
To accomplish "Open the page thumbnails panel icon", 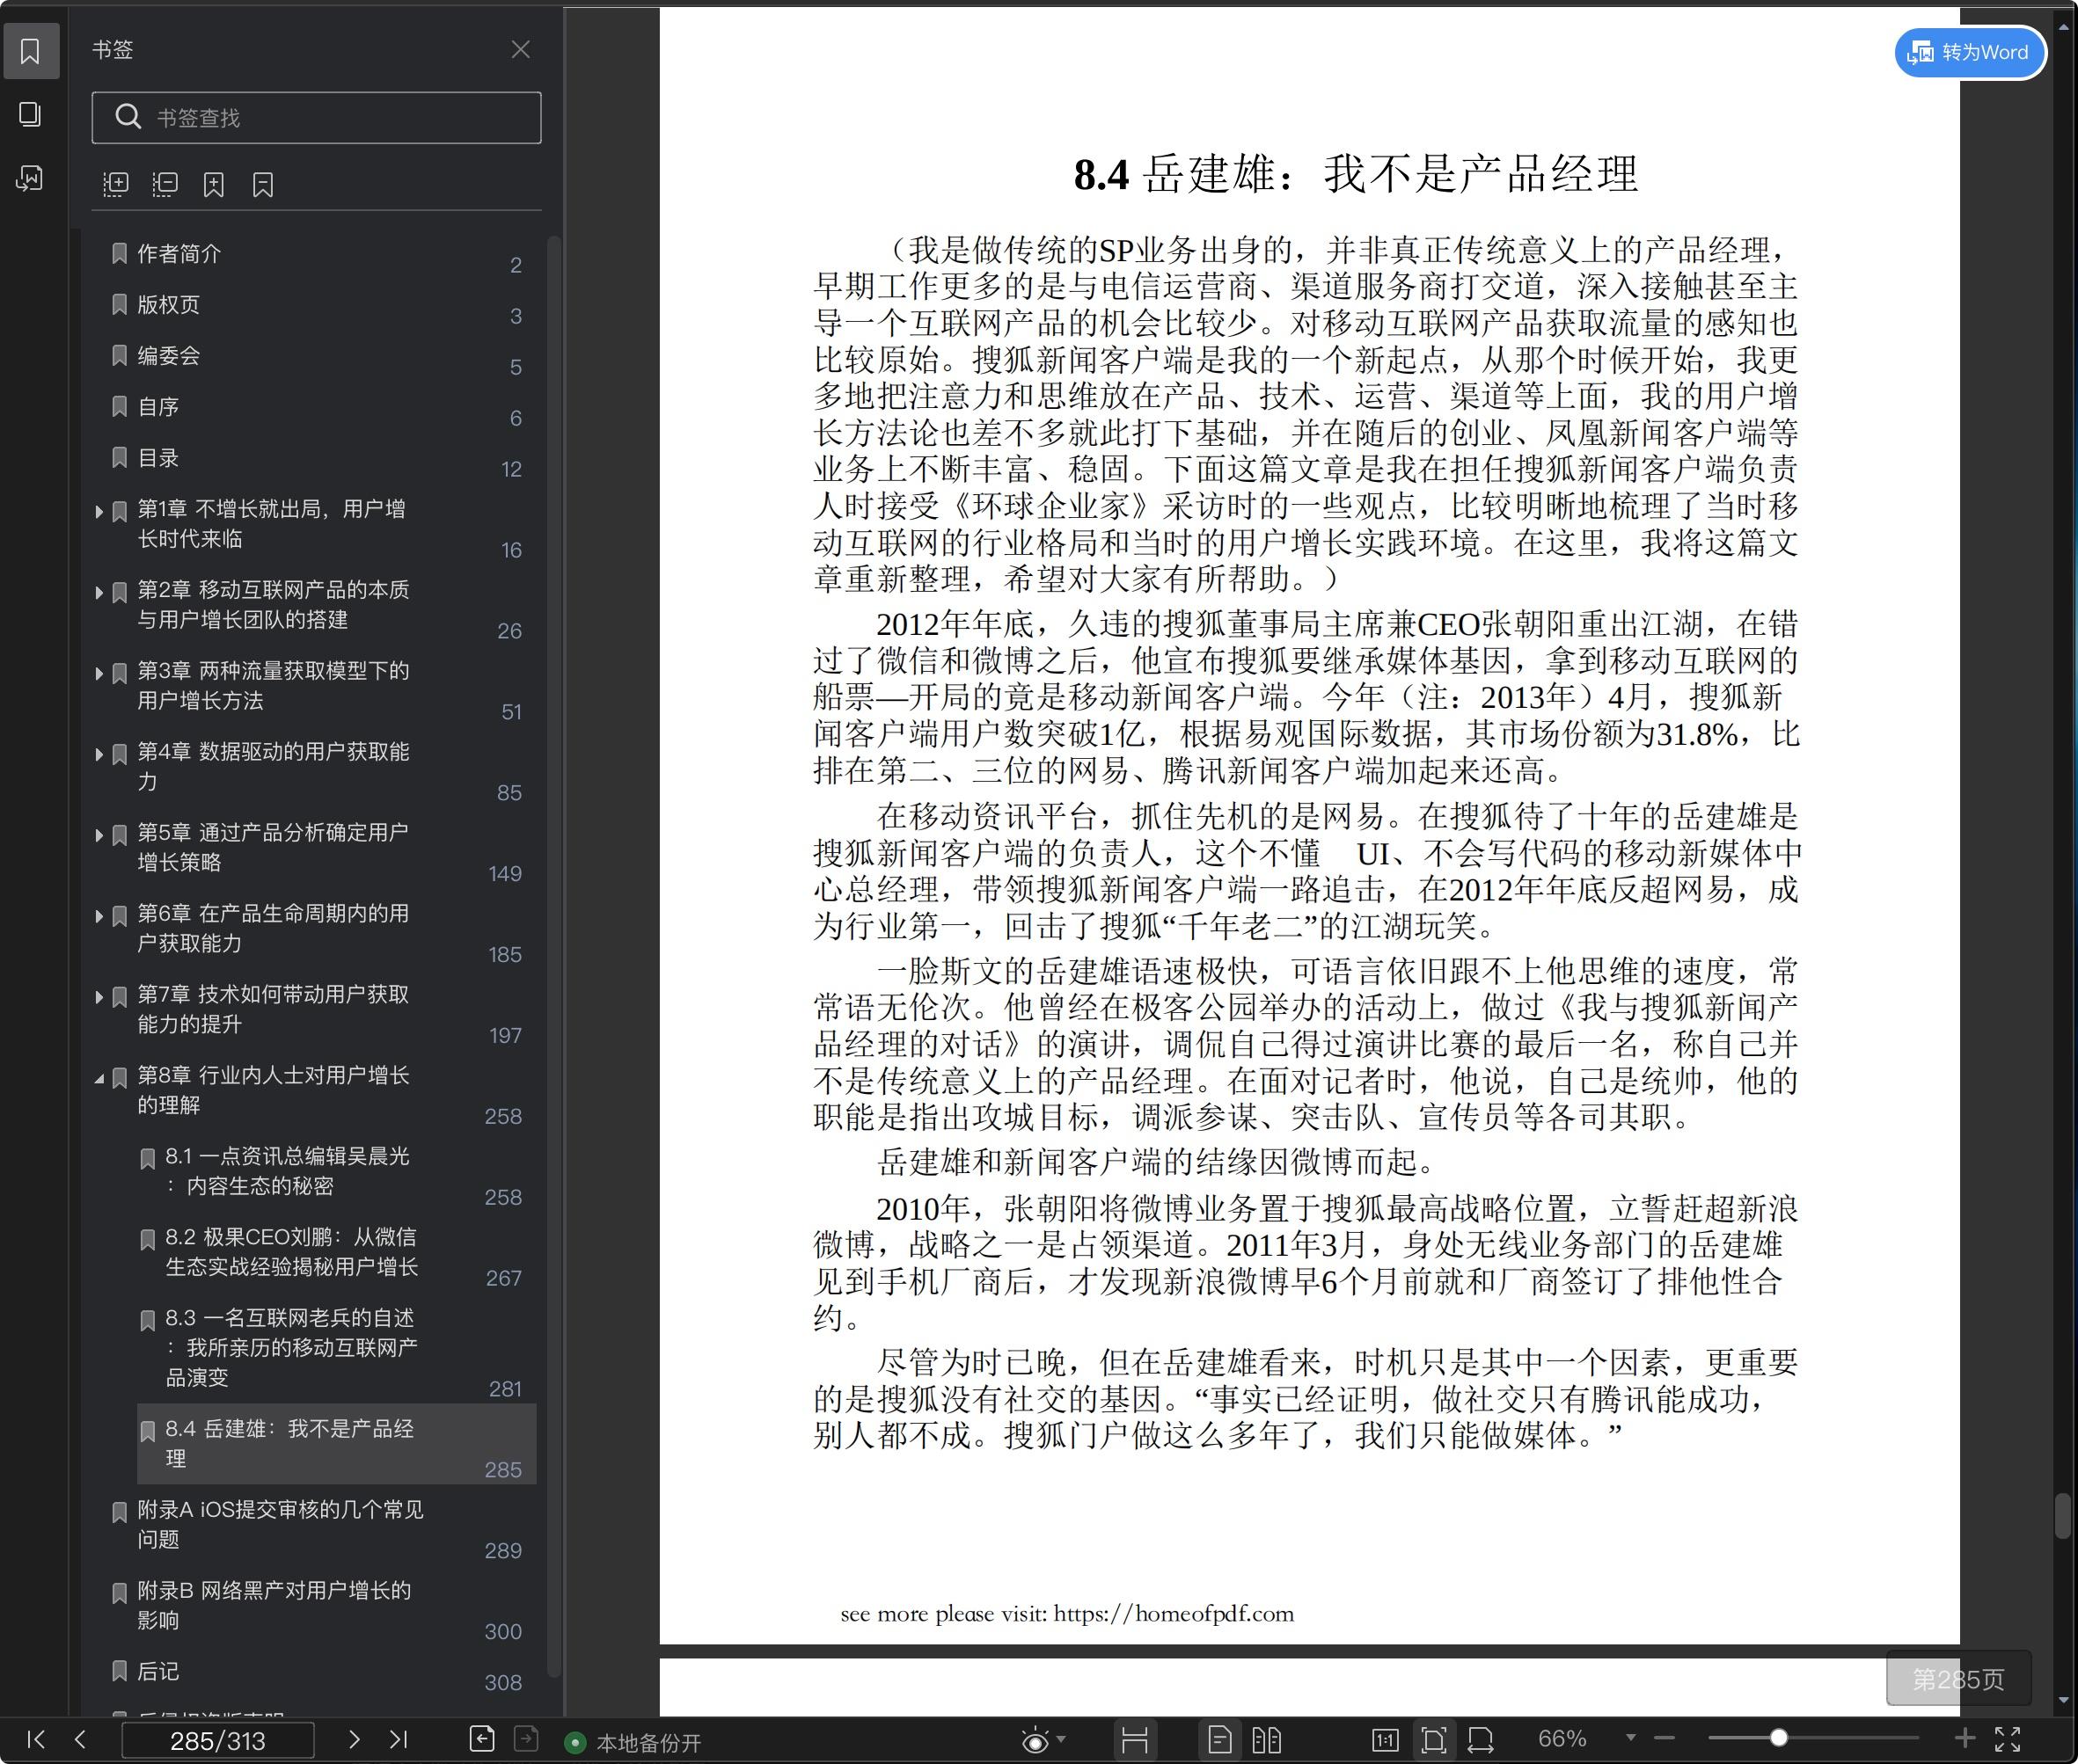I will point(30,114).
